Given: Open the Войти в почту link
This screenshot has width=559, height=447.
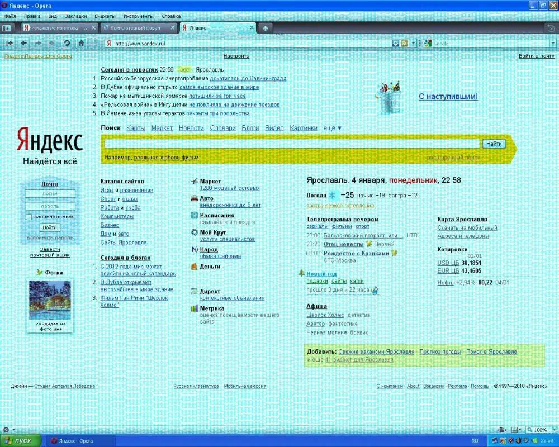Looking at the screenshot, I should coord(536,56).
